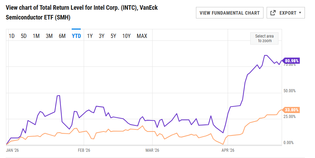
Task: Select the 10Y range option
Action: pyautogui.click(x=126, y=36)
